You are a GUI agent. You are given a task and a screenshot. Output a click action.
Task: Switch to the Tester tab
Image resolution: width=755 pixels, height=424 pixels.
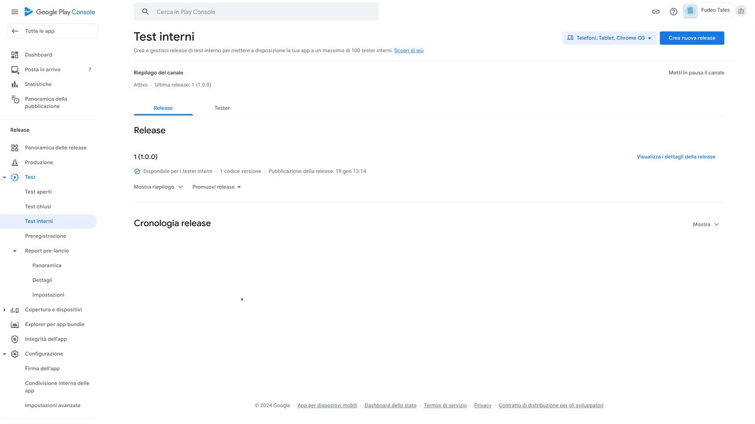[x=222, y=108]
